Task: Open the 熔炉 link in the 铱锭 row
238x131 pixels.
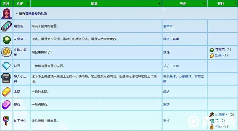Action: pos(166,104)
